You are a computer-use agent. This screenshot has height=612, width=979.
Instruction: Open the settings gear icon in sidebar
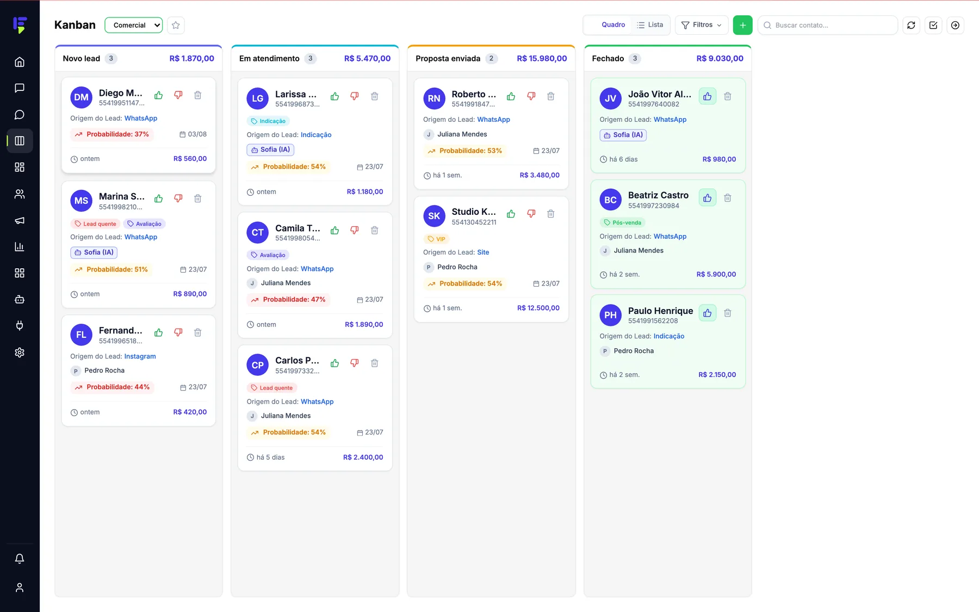click(20, 353)
